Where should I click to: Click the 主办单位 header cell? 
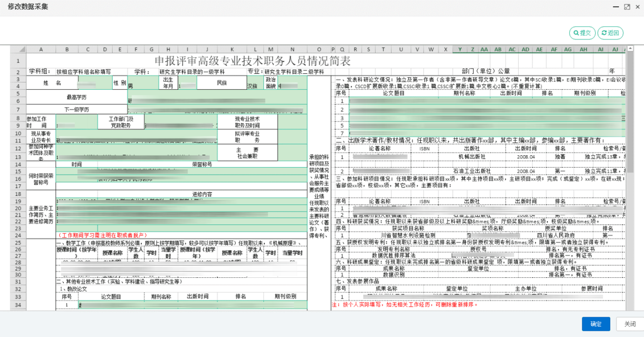click(x=526, y=289)
